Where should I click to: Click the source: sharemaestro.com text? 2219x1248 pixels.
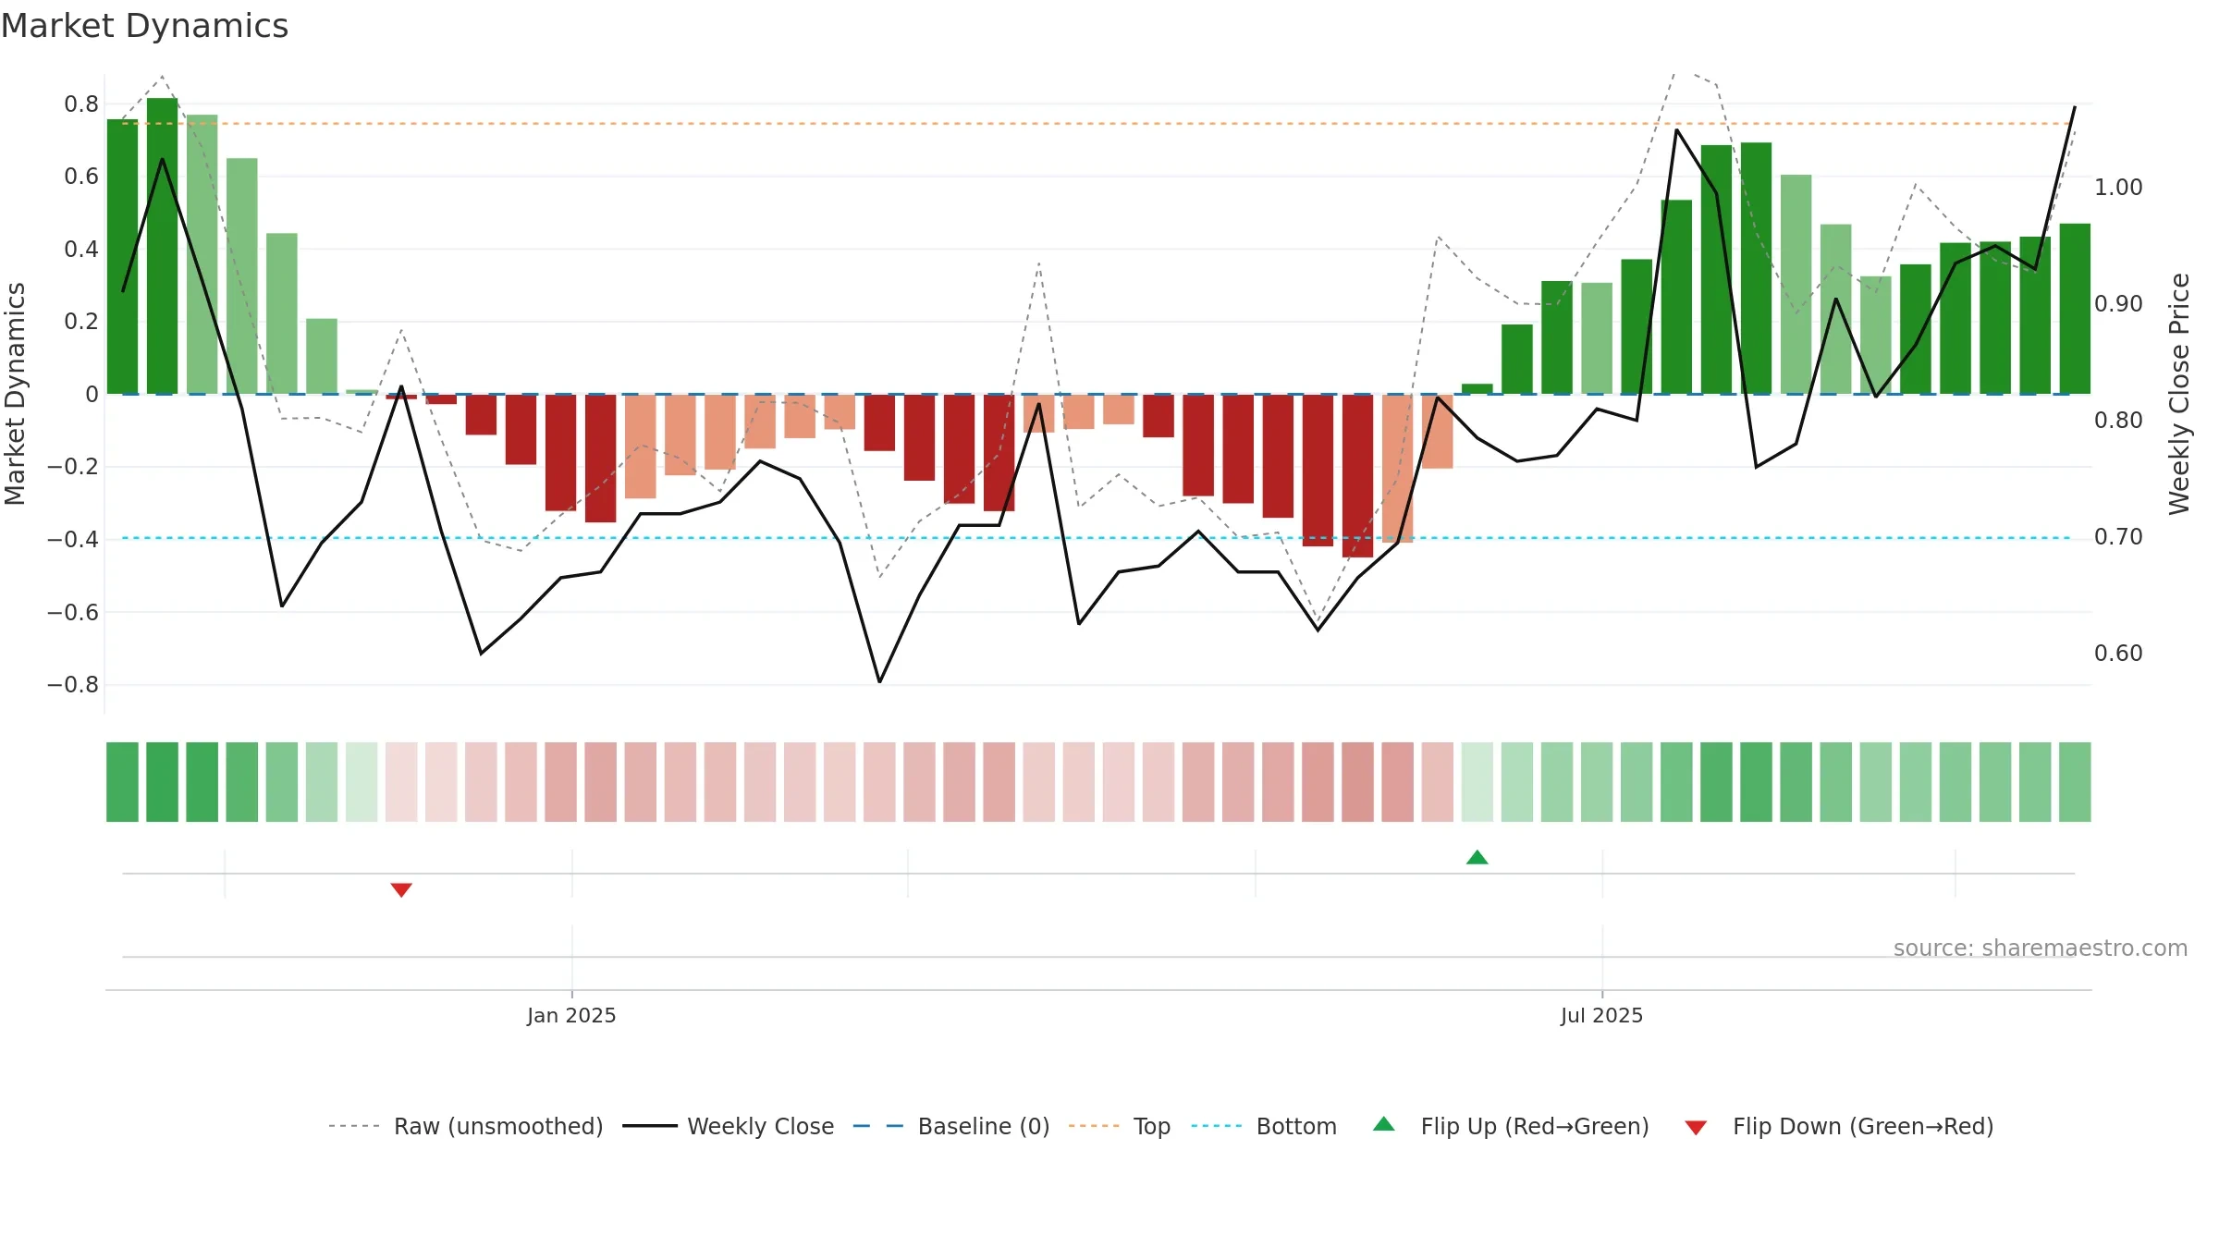[x=2041, y=948]
